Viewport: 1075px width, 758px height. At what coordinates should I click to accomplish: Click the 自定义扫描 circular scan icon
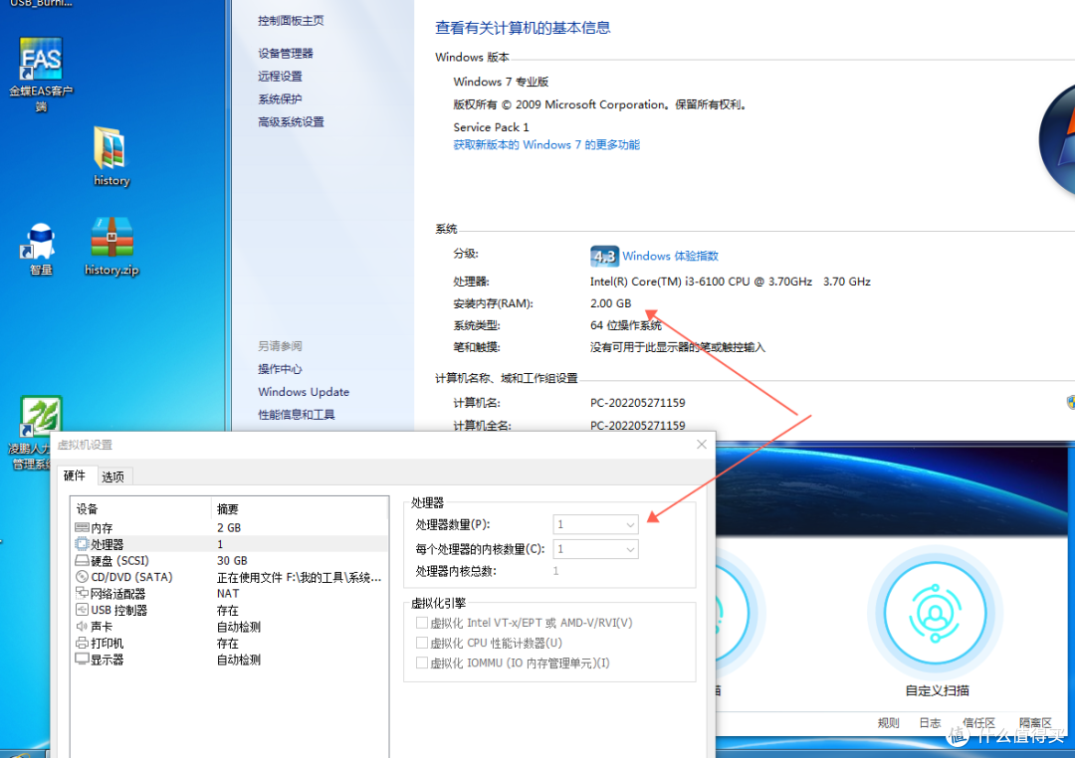[x=935, y=612]
